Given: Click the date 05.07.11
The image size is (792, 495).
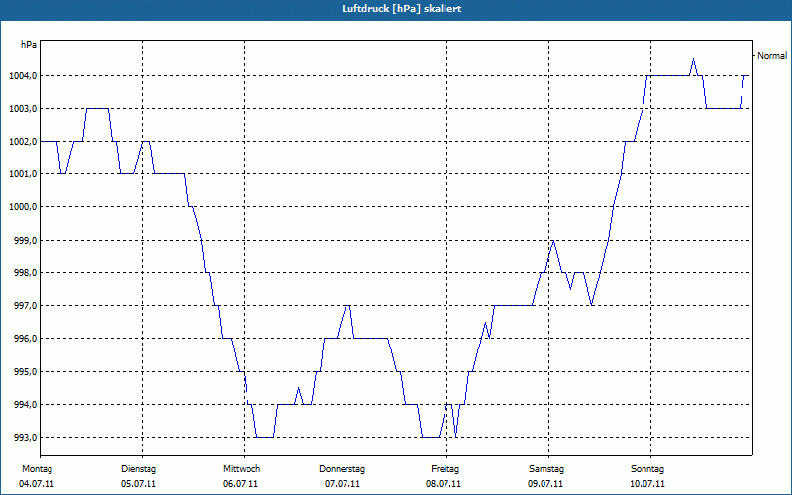Looking at the screenshot, I should pos(139,484).
